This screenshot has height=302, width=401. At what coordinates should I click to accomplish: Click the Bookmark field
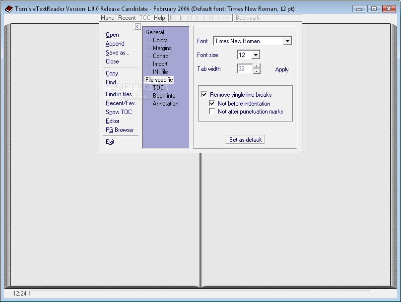click(268, 18)
